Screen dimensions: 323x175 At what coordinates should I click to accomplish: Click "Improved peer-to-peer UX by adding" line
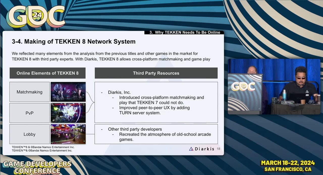154,108
